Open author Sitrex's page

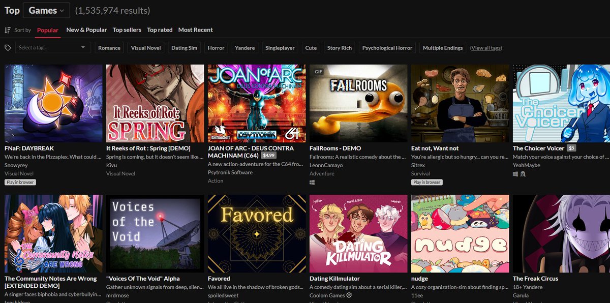[x=419, y=165]
